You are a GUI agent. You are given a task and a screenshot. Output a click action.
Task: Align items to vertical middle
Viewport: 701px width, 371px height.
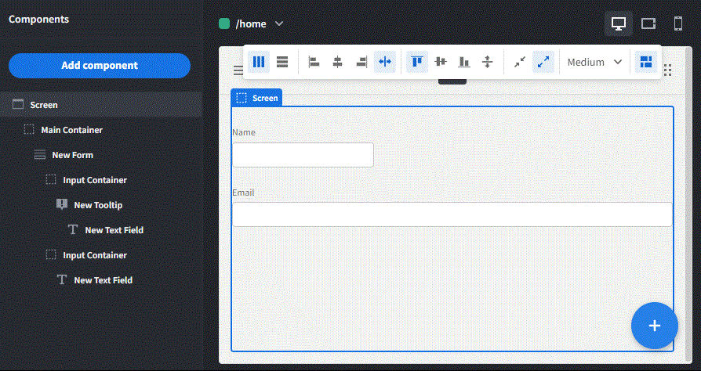(441, 62)
